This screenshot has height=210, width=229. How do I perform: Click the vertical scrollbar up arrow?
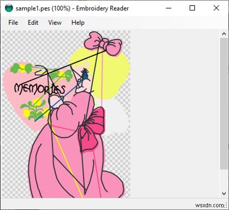pos(224,34)
